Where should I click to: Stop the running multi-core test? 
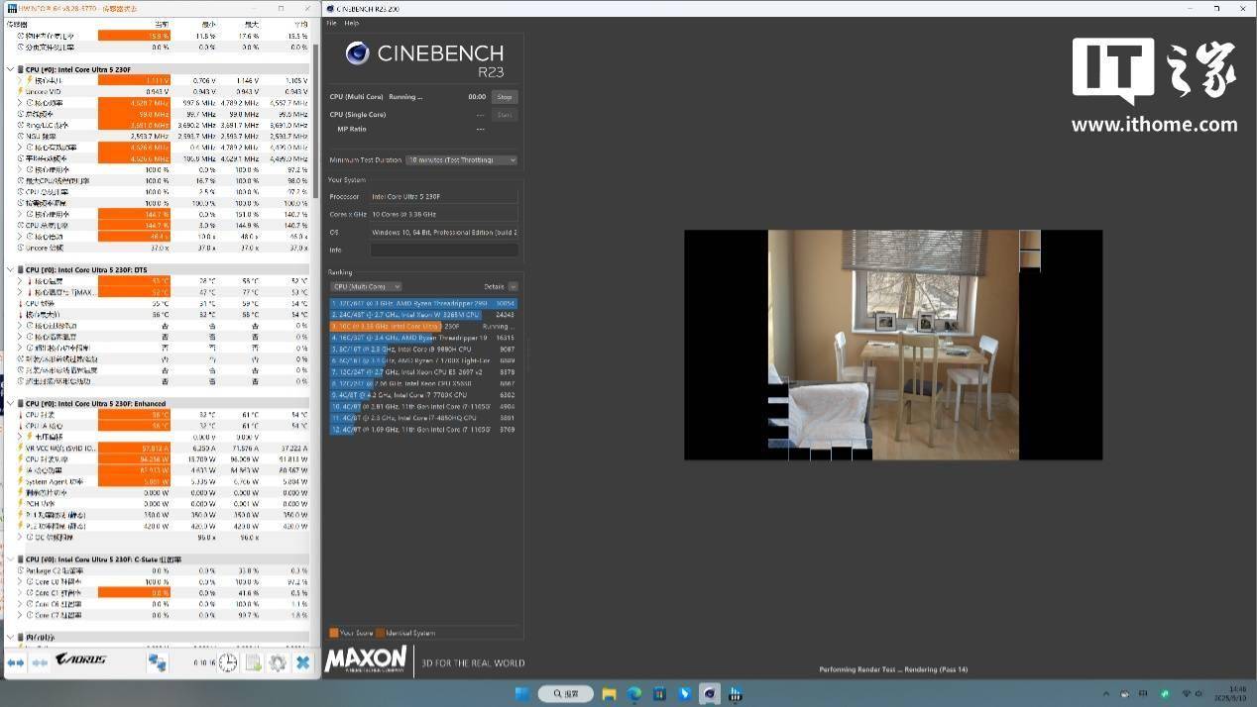505,97
